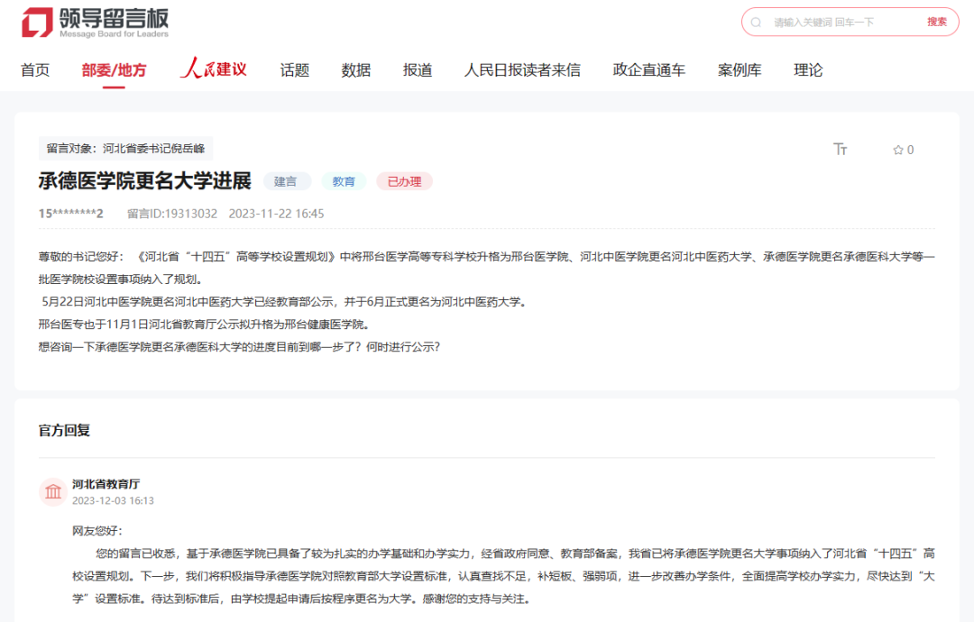Image resolution: width=974 pixels, height=622 pixels.
Task: Click the search magnifier icon
Action: click(x=756, y=23)
